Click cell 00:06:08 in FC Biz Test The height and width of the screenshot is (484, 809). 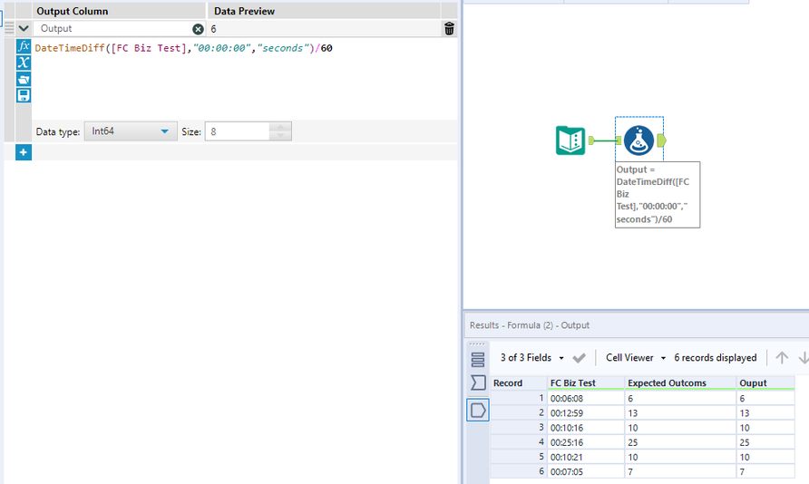click(x=586, y=399)
